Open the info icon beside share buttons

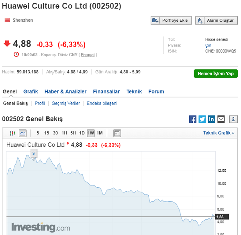pos(233,119)
